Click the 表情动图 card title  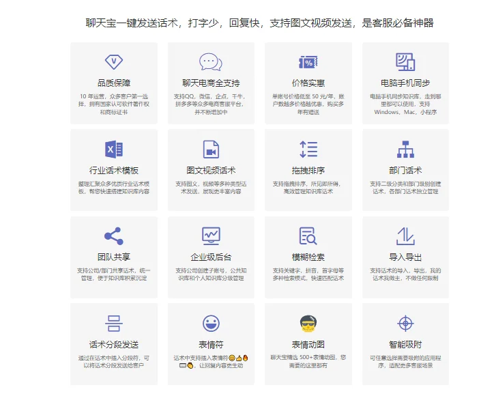coord(308,345)
